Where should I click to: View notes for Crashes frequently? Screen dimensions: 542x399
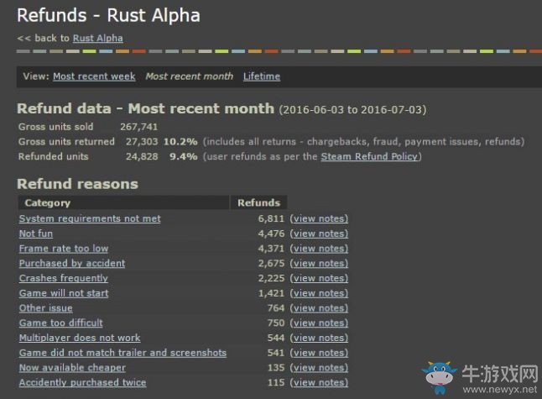click(319, 278)
